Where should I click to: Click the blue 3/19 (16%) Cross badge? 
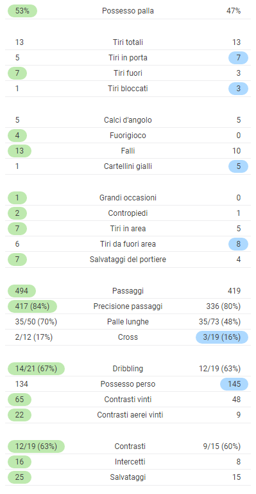click(222, 337)
